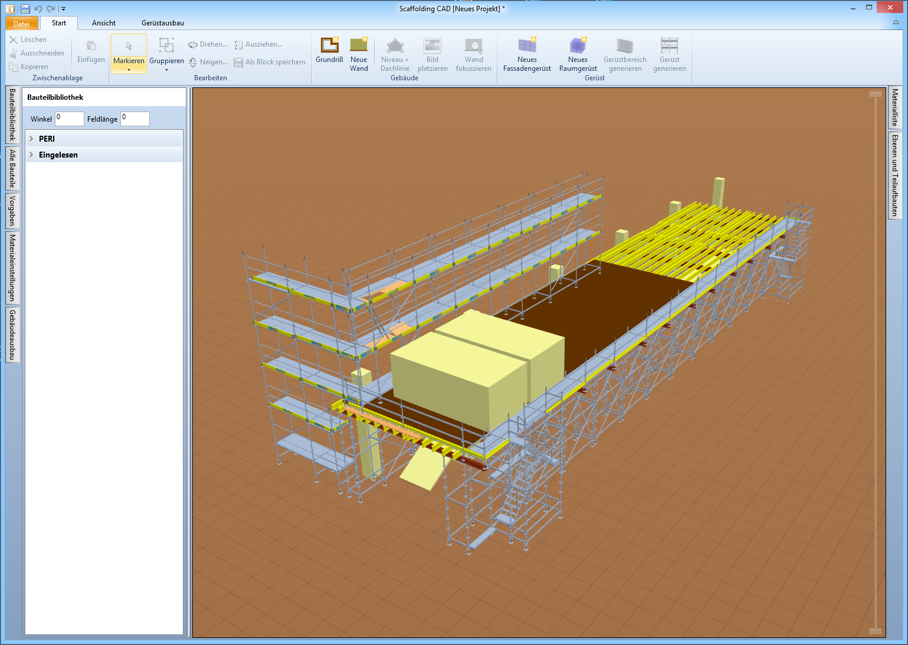Click the undo arrow in quick access toolbar
Viewport: 908px width, 645px height.
38,9
